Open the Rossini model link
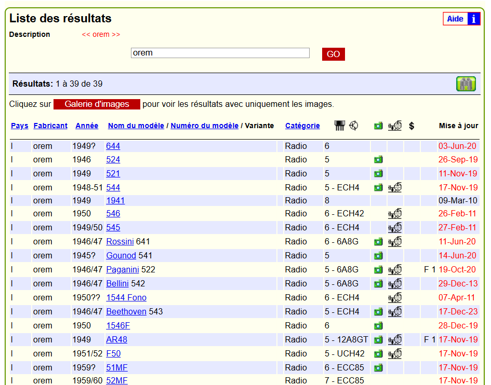 coord(120,241)
